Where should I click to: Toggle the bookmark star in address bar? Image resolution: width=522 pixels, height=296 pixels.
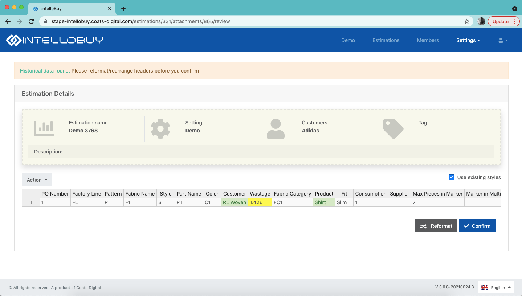pyautogui.click(x=467, y=21)
